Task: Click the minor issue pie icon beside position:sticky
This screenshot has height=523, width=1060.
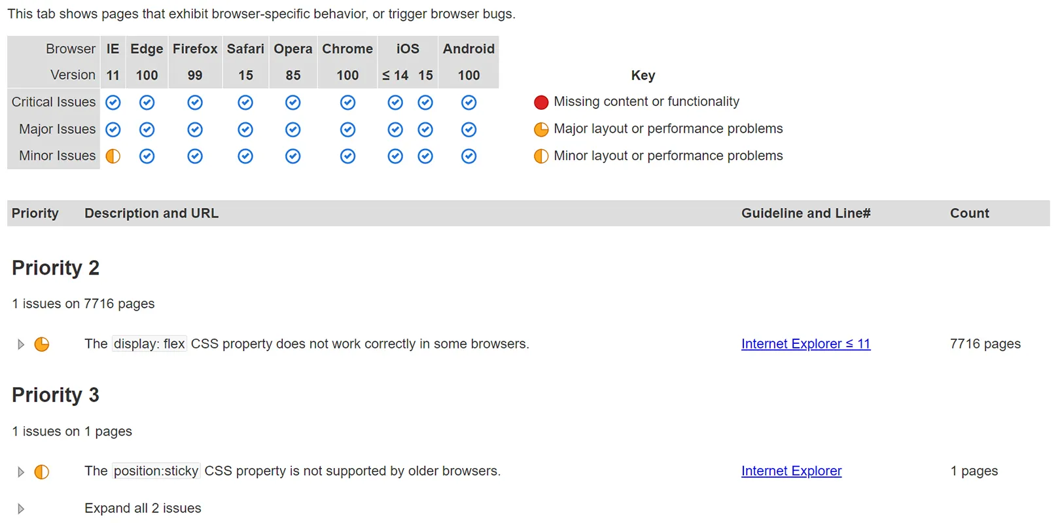Action: [x=41, y=471]
